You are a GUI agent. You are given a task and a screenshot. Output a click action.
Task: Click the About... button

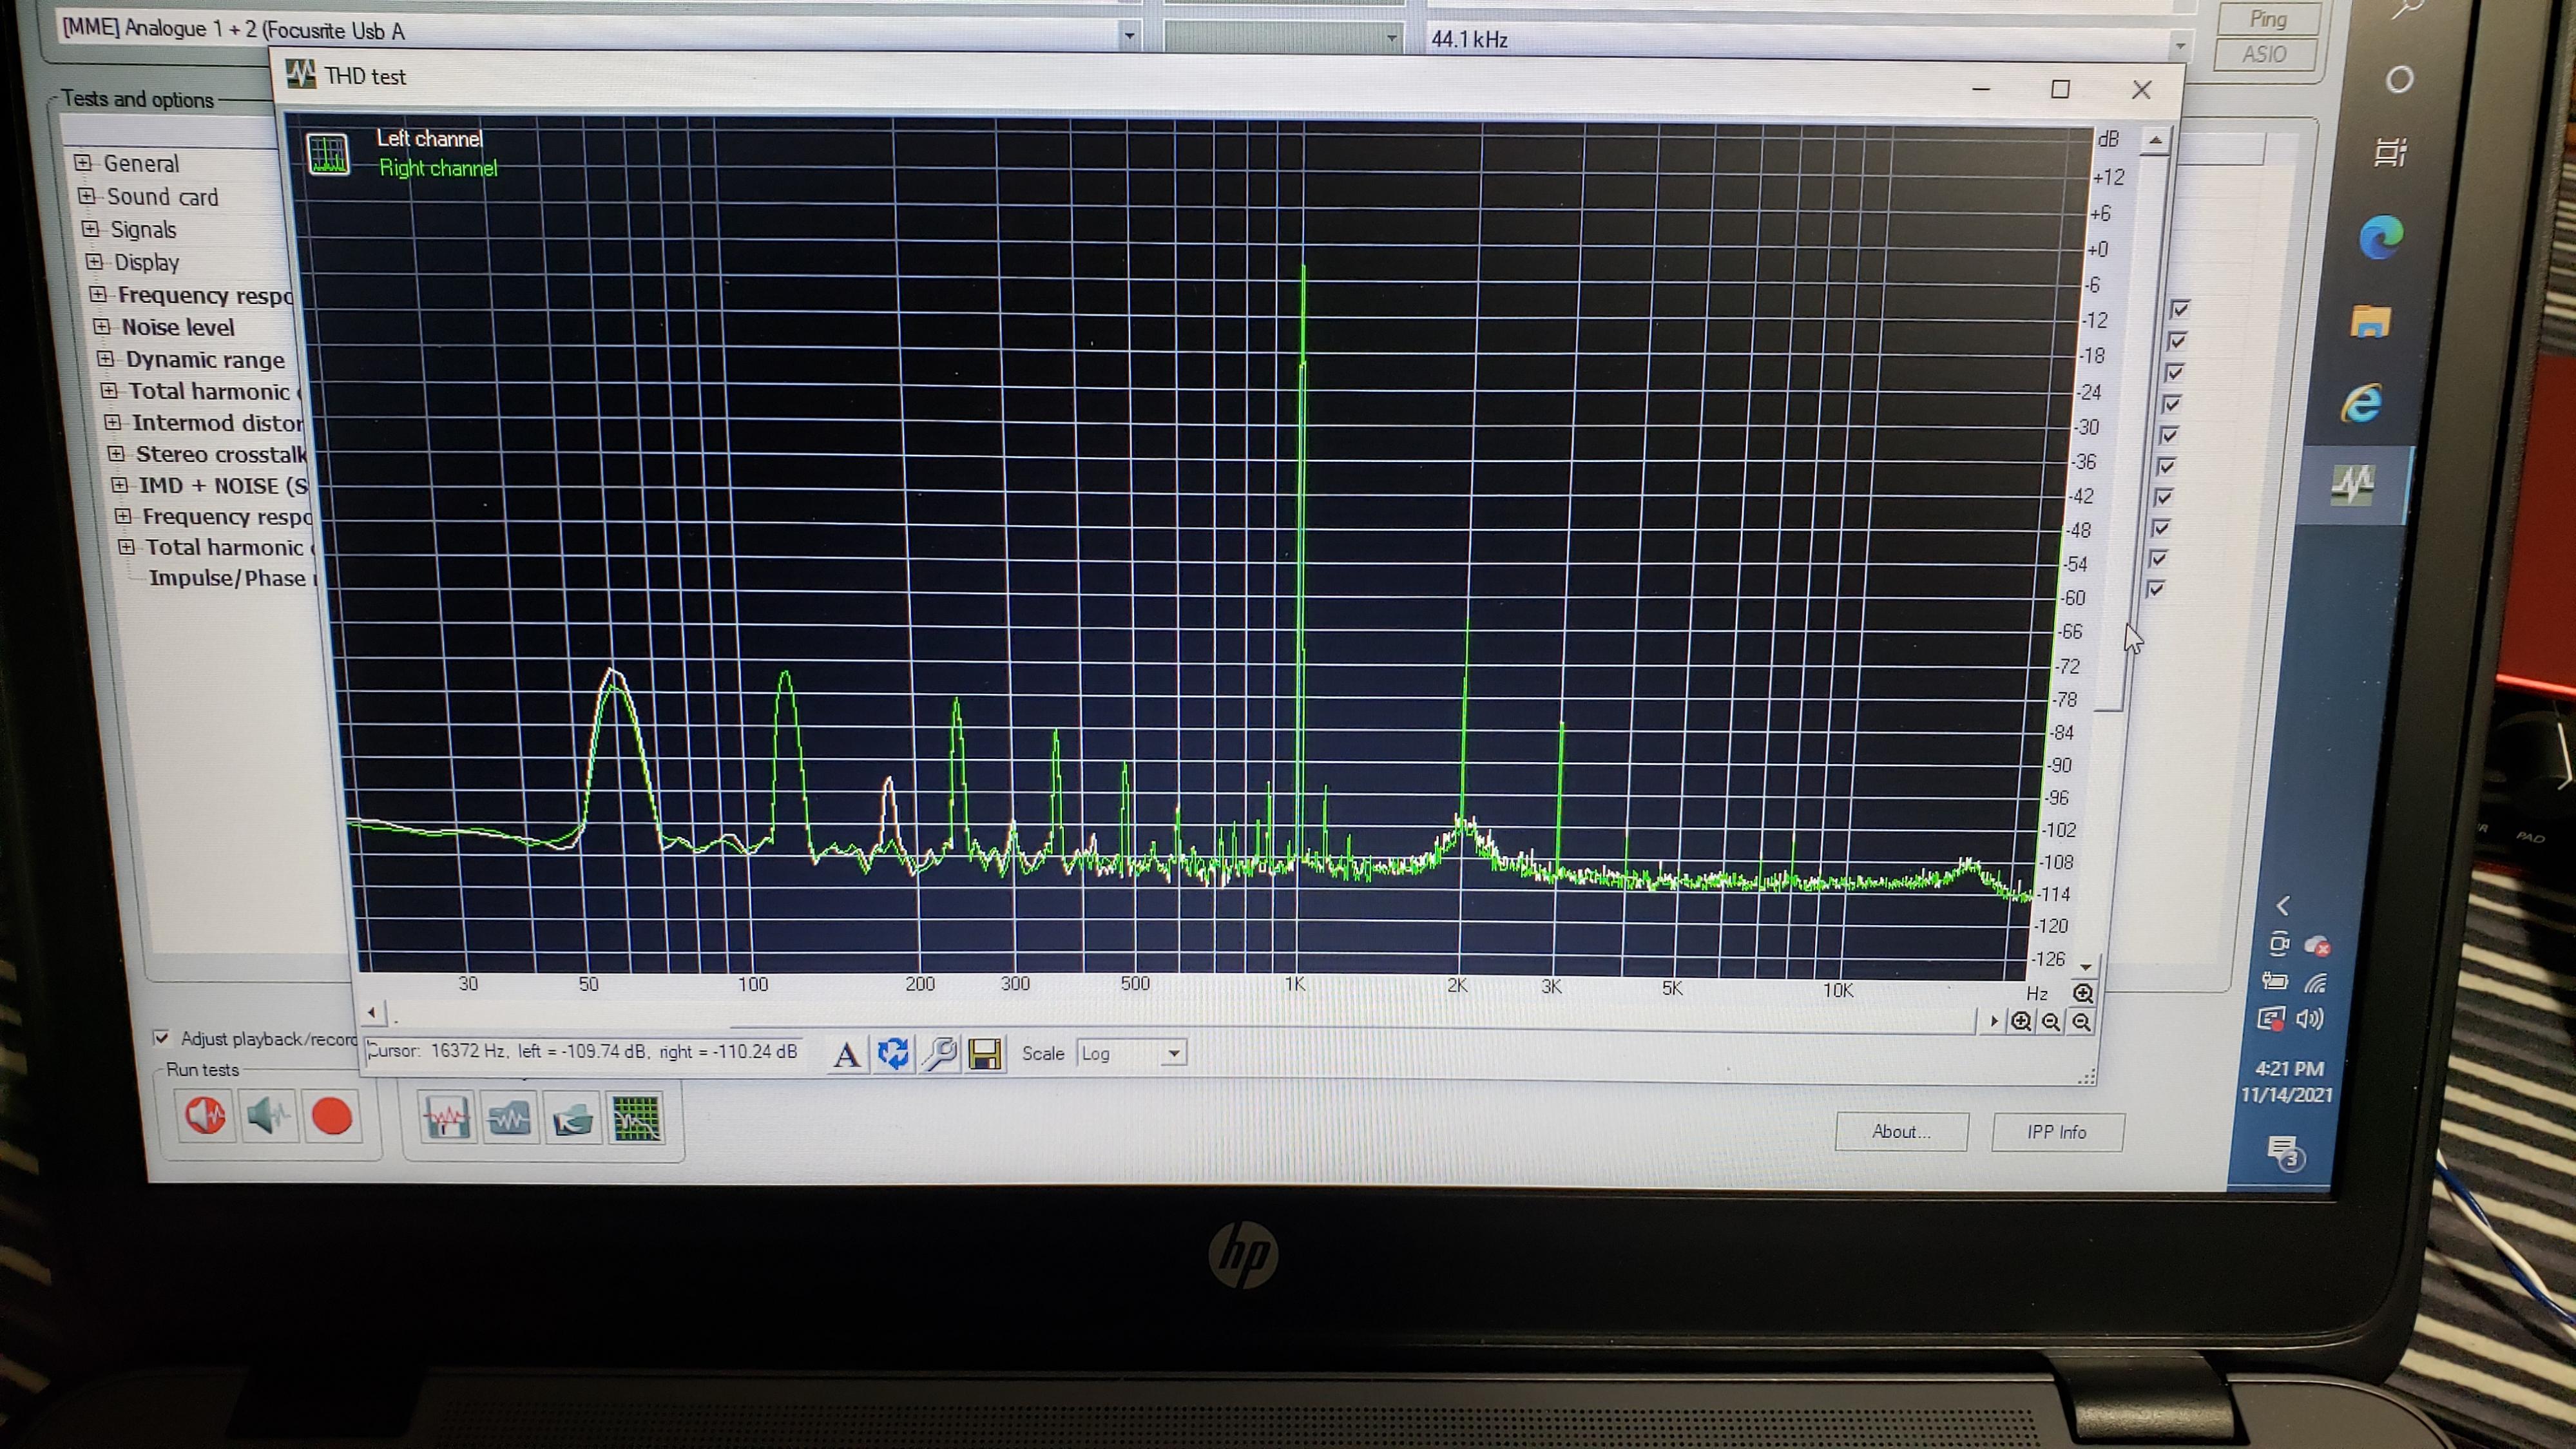(1901, 1132)
